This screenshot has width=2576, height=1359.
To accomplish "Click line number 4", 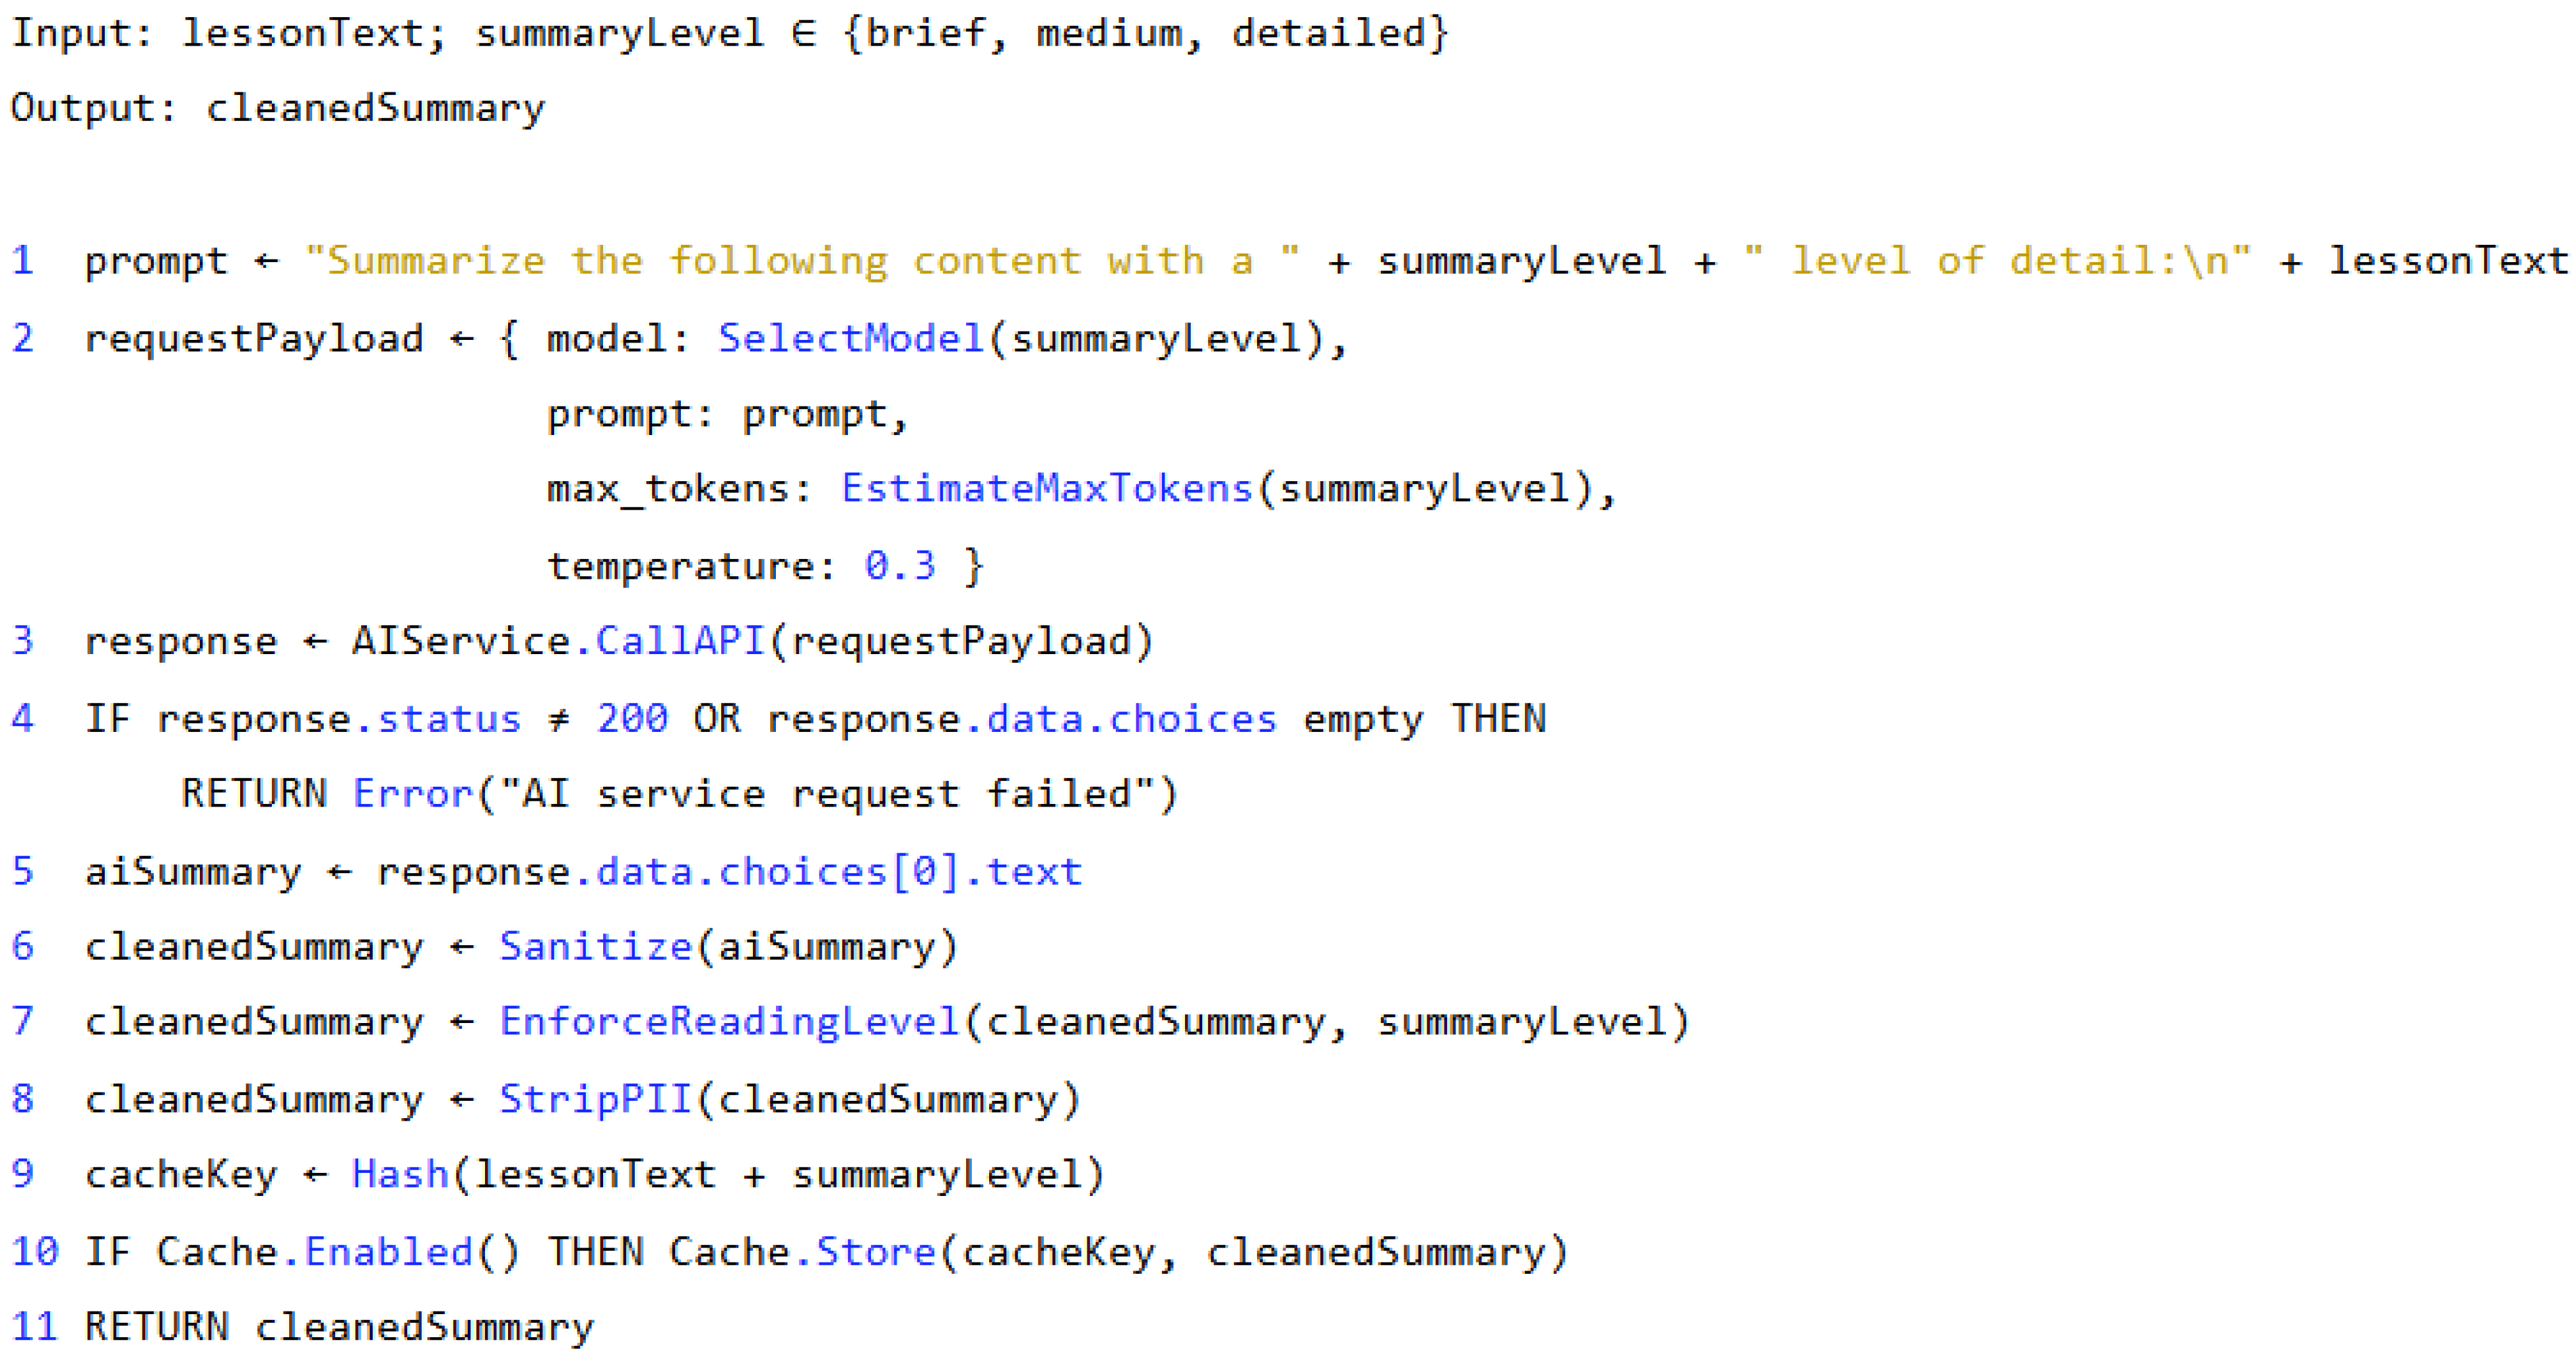I will (x=22, y=718).
